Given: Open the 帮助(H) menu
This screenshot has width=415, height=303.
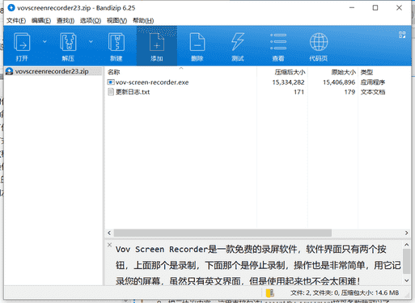Looking at the screenshot, I should (143, 20).
